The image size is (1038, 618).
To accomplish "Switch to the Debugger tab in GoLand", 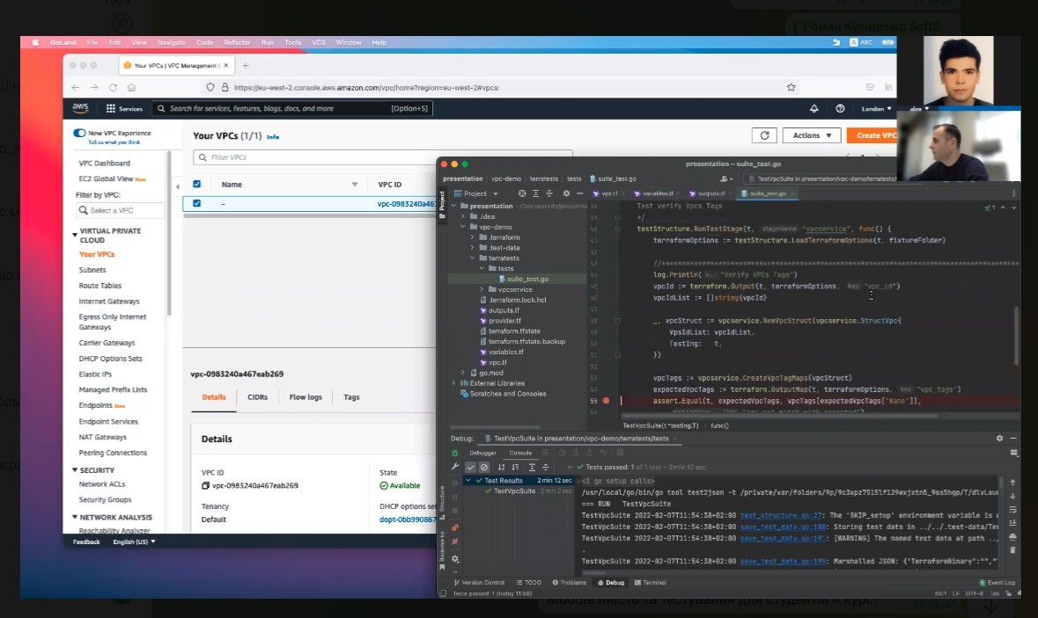I will (x=482, y=453).
